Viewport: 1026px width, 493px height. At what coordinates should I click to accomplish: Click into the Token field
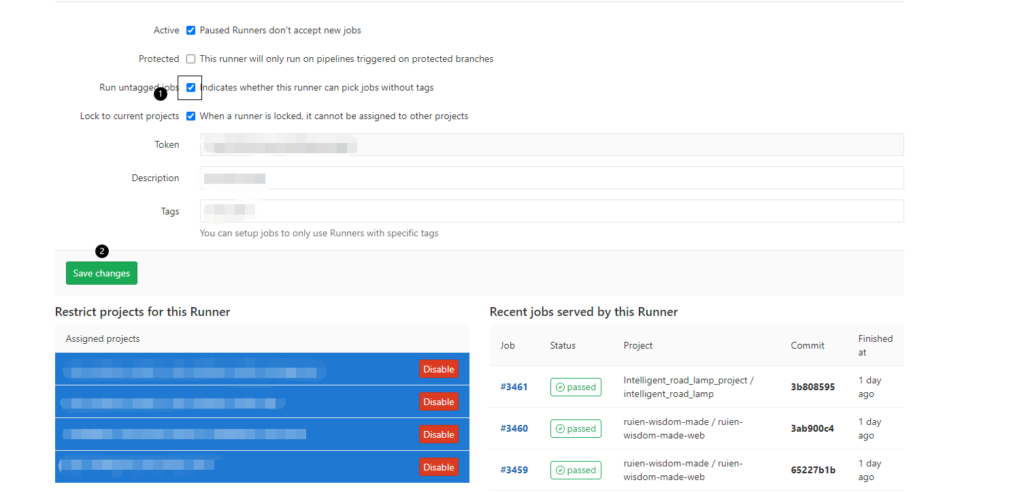pos(552,144)
